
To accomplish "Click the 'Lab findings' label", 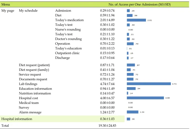I will pos(28,84).
